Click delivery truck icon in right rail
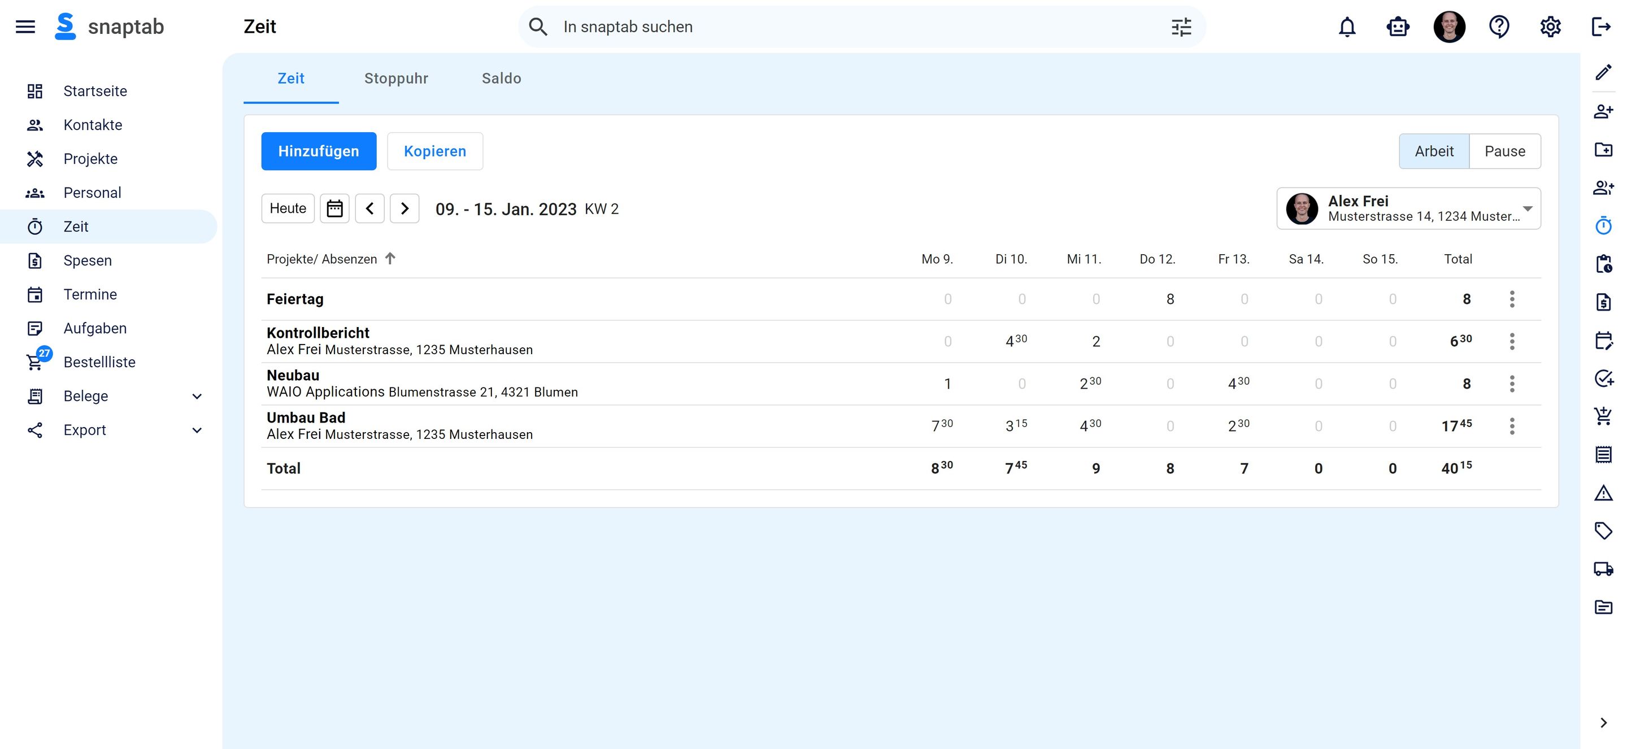The height and width of the screenshot is (749, 1627). [x=1603, y=568]
